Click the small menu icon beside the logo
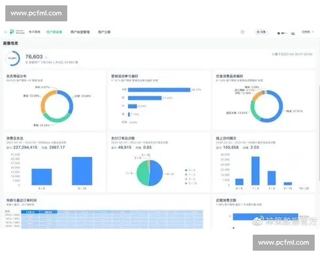The height and width of the screenshot is (256, 320). click(x=5, y=32)
